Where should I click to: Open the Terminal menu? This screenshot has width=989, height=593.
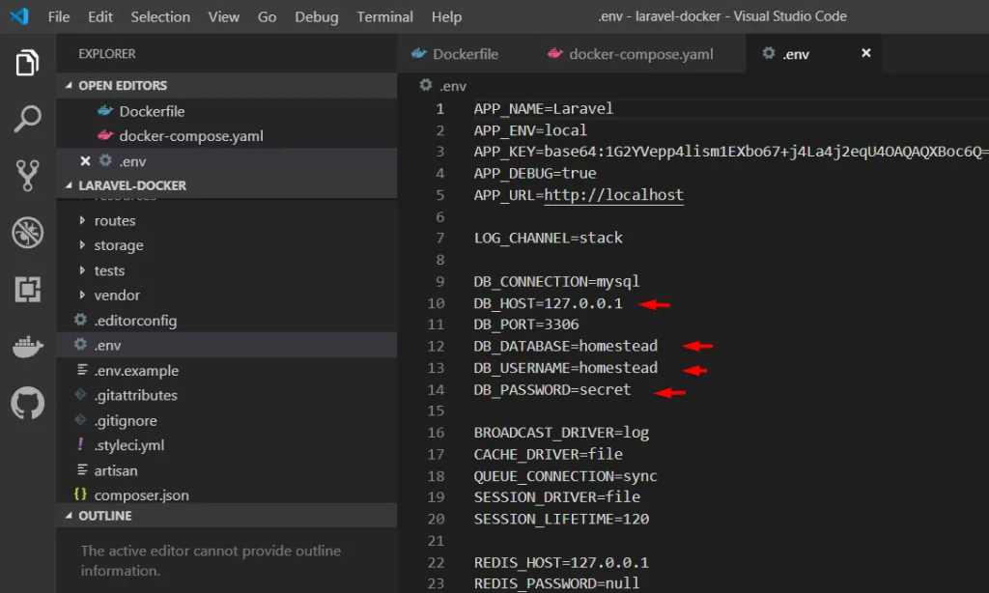click(x=384, y=17)
